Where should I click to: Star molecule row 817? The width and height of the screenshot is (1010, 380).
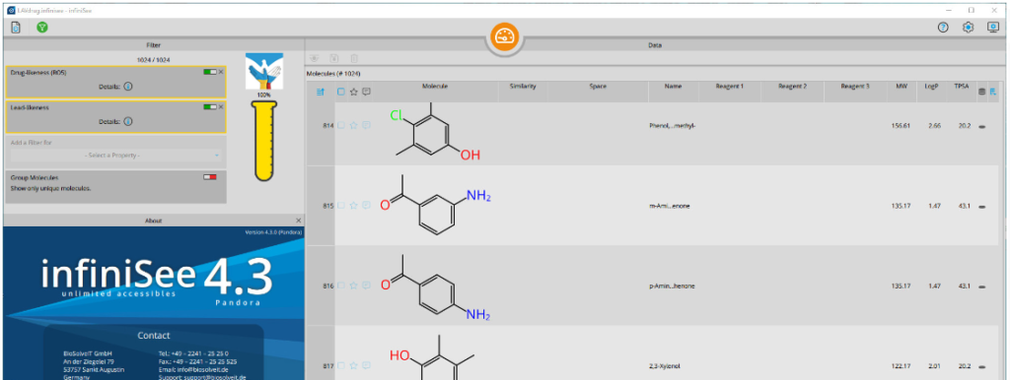pyautogui.click(x=354, y=366)
